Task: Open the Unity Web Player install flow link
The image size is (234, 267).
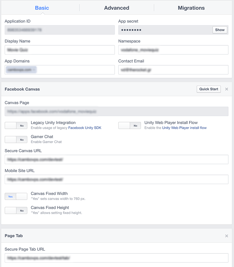Action: pyautogui.click(x=184, y=128)
